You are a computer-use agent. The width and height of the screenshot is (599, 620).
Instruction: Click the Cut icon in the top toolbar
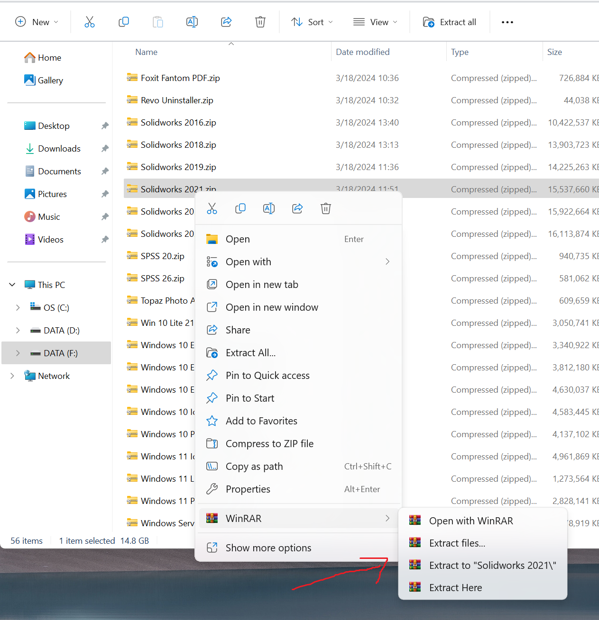[x=90, y=22]
